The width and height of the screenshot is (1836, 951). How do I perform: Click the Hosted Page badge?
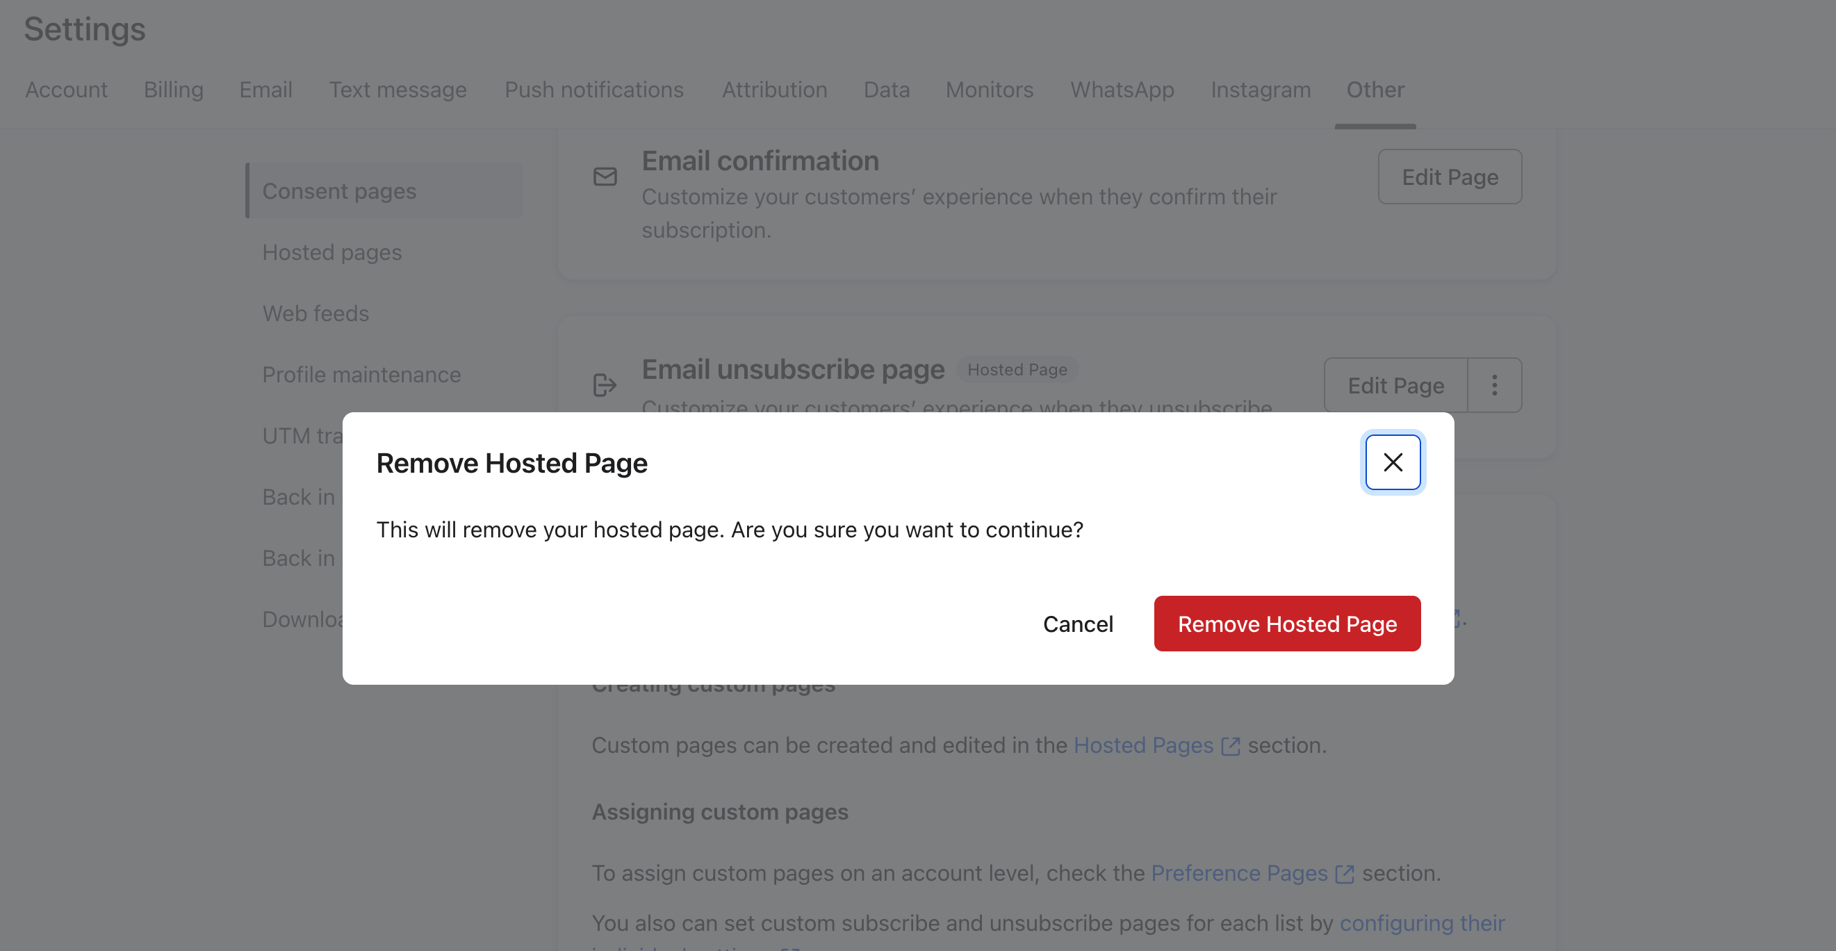[x=1017, y=369]
